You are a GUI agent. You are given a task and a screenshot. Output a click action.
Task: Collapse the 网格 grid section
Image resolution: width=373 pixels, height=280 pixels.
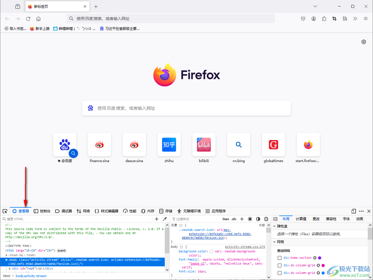[274, 242]
